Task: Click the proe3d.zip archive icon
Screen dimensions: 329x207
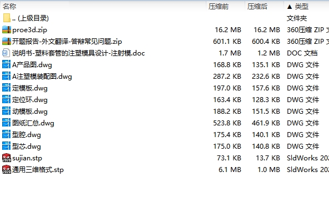Action: coord(7,30)
